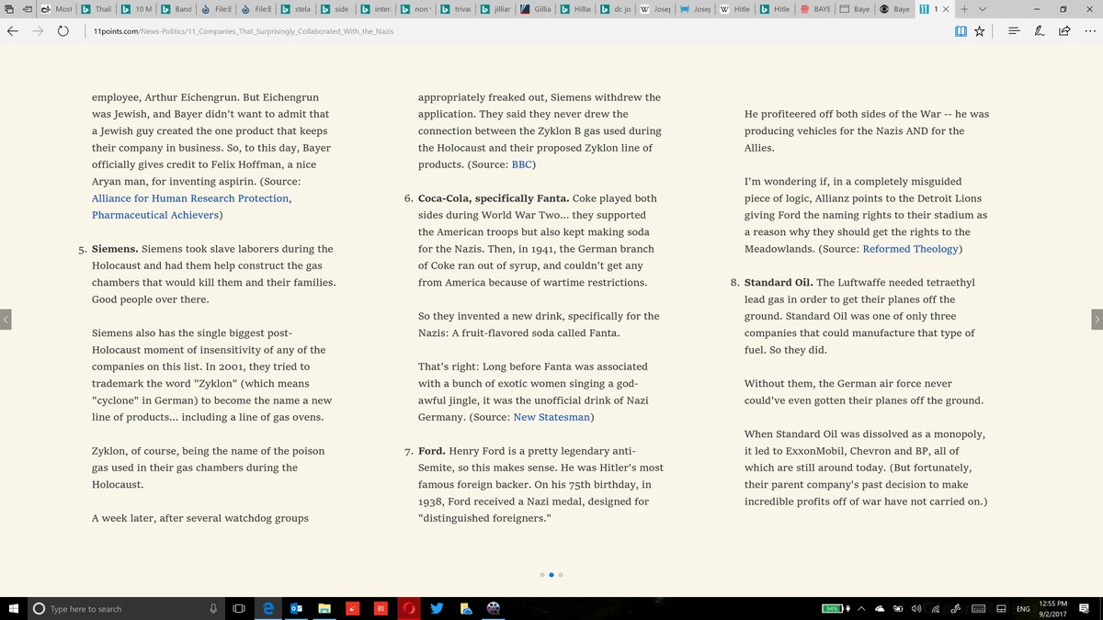
Task: Show hidden system tray icons
Action: pyautogui.click(x=862, y=609)
